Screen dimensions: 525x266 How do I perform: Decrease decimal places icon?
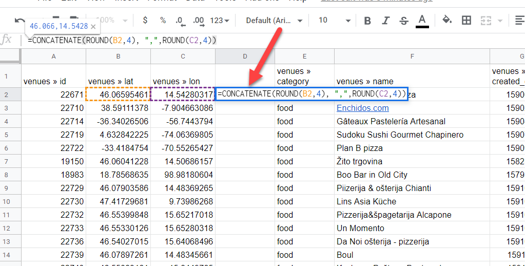[181, 21]
